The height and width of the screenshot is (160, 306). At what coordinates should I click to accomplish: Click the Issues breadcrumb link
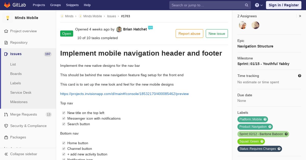coord(111,16)
